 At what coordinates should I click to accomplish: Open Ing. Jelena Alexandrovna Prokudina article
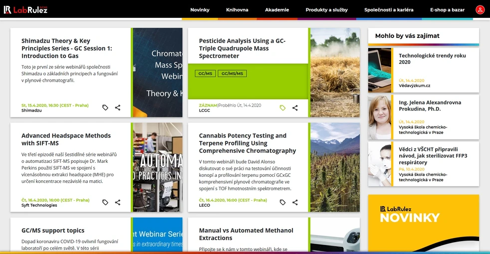click(x=430, y=106)
